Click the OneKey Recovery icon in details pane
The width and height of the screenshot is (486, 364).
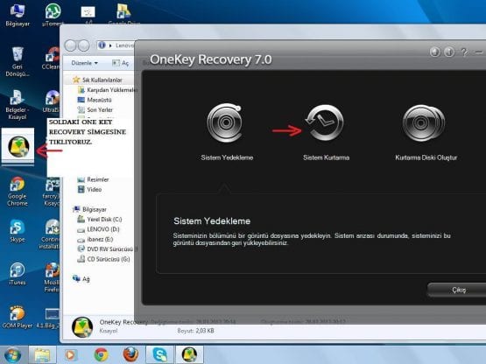pos(82,327)
